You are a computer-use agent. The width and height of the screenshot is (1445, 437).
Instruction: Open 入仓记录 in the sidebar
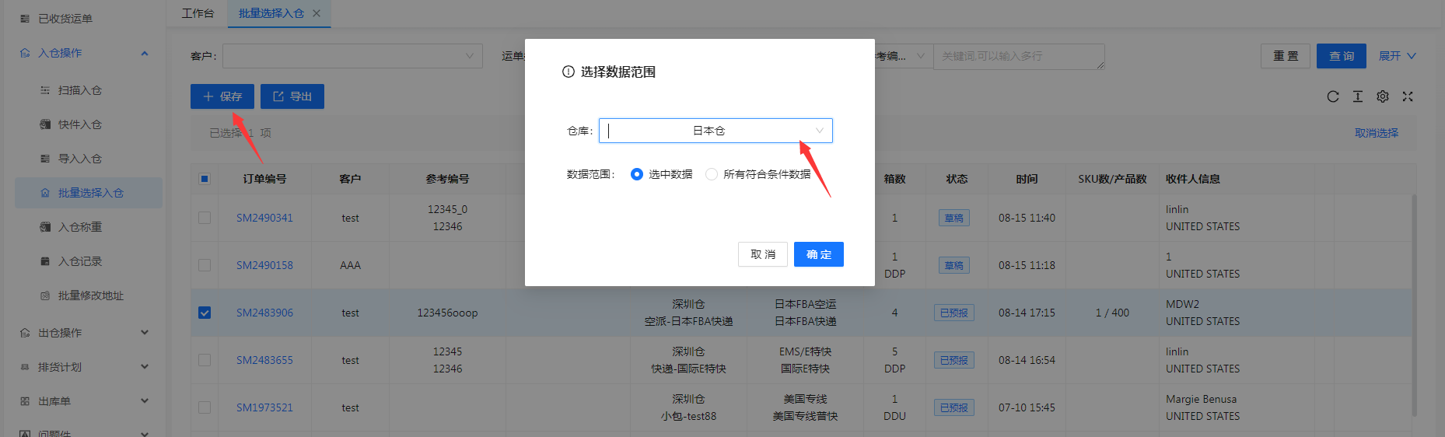pyautogui.click(x=79, y=261)
